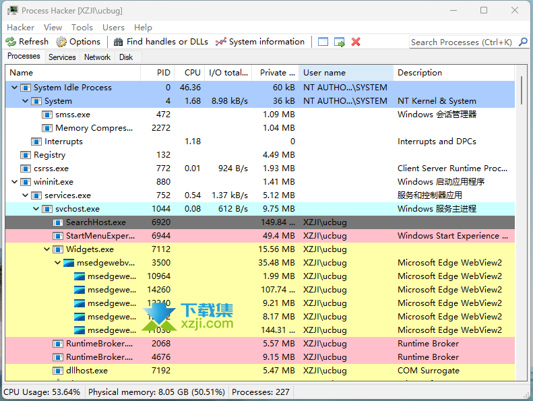The height and width of the screenshot is (401, 533).
Task: Select the Processes tab
Action: tap(24, 56)
